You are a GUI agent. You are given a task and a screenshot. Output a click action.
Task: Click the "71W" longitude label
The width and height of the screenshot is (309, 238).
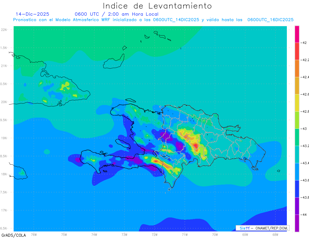point(185,234)
